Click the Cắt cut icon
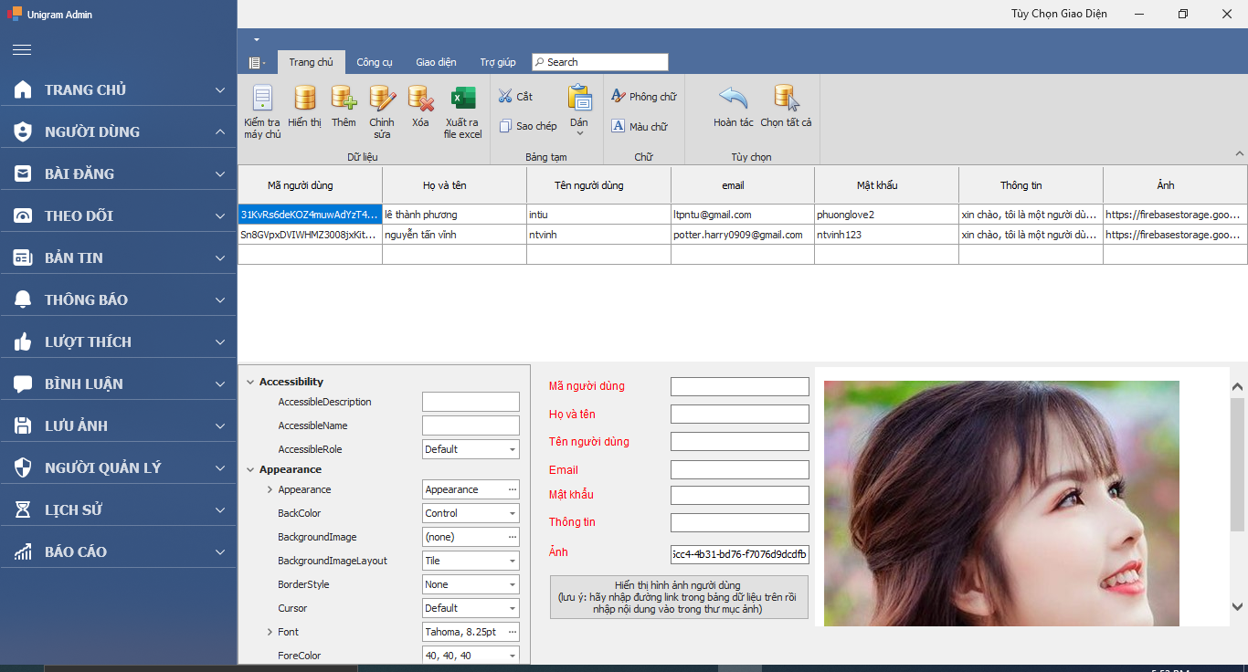 click(504, 95)
